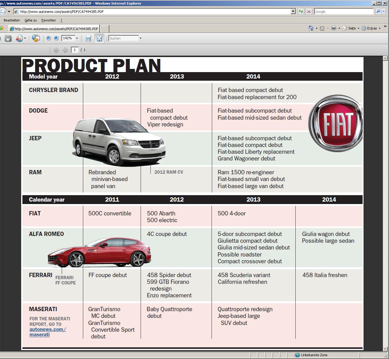
Task: Click the Home page icon
Action: [x=311, y=28]
